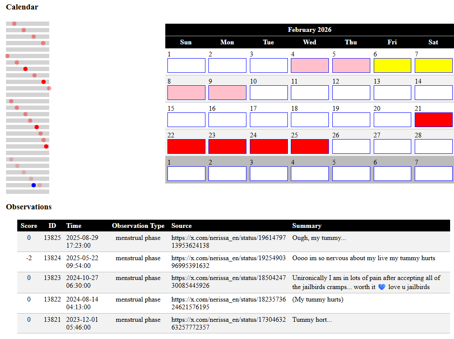This screenshot has height=339, width=454.
Task: Select the empty February 15 cell
Action: [186, 120]
